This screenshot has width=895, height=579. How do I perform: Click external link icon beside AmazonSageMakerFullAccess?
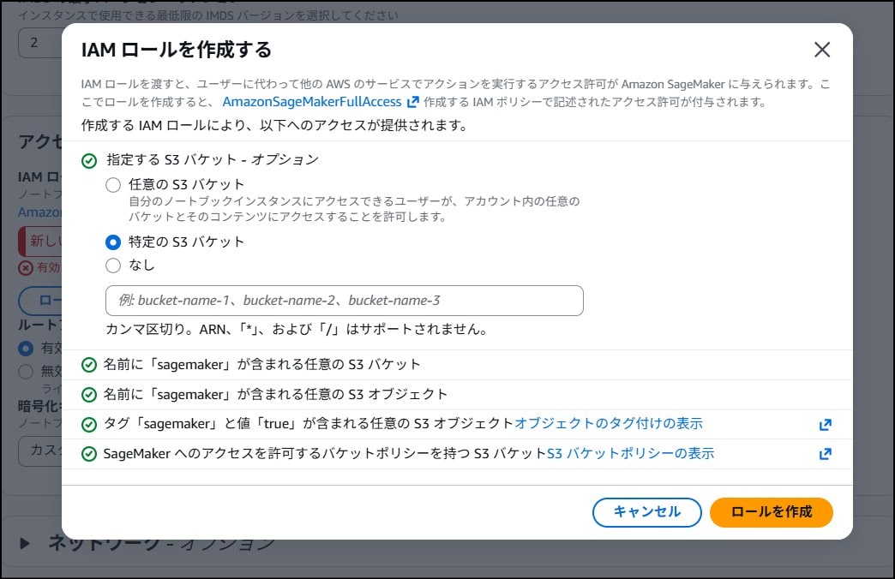[x=412, y=102]
